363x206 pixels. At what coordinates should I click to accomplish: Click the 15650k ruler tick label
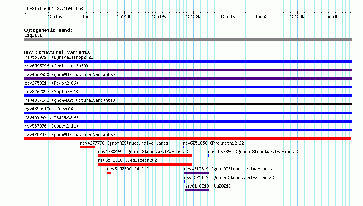click(193, 16)
